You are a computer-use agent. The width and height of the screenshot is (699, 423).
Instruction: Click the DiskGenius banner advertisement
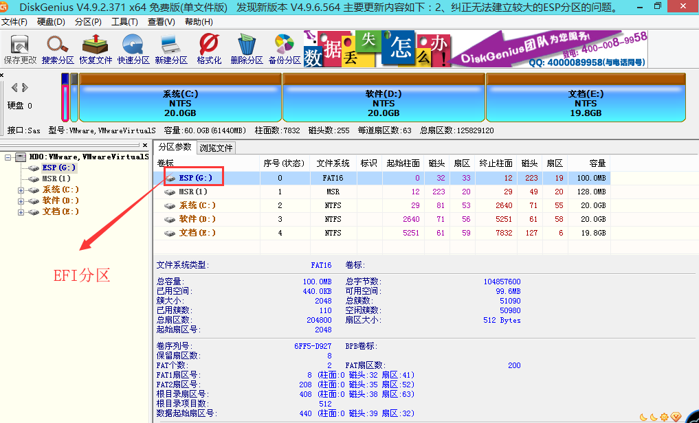pos(476,49)
